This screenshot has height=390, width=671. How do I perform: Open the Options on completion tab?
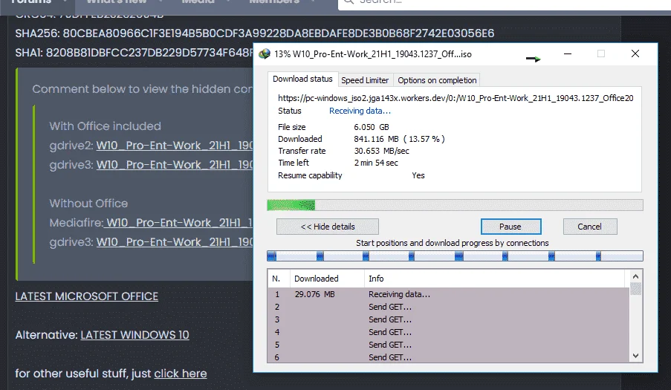point(437,80)
